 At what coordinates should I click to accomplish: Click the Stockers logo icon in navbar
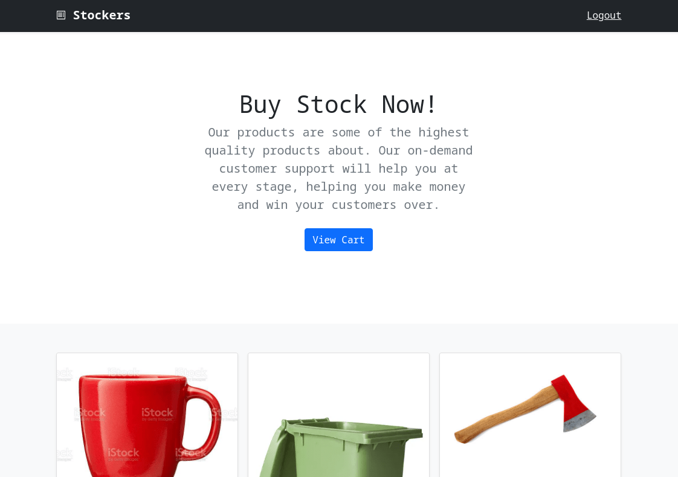point(61,15)
